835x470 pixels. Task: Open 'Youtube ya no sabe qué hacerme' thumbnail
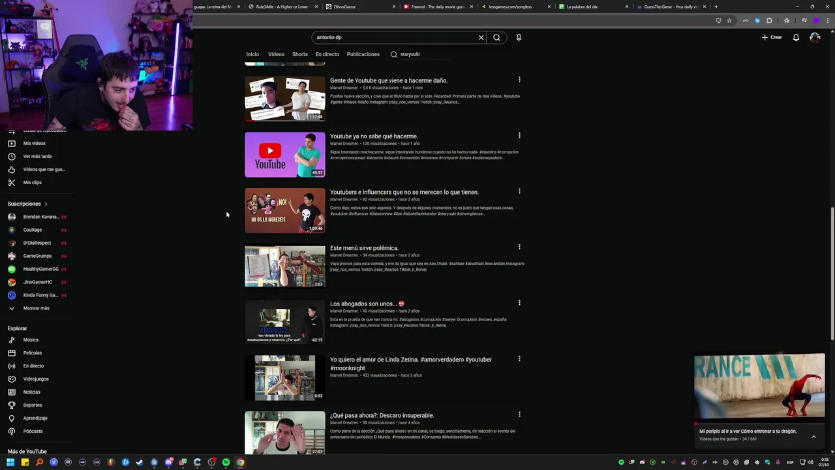(284, 155)
